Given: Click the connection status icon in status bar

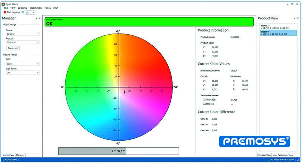Looking at the screenshot, I should (269, 159).
